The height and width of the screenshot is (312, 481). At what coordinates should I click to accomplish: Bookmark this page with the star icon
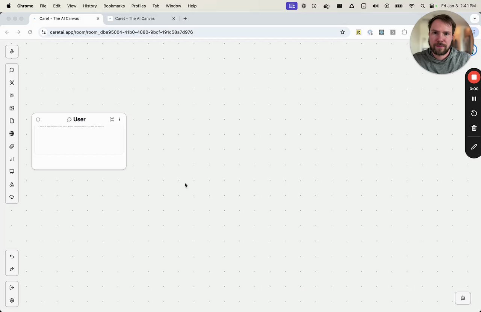(x=343, y=32)
